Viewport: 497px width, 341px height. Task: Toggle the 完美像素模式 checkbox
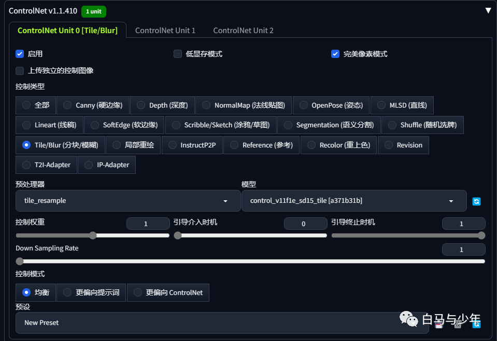[335, 54]
